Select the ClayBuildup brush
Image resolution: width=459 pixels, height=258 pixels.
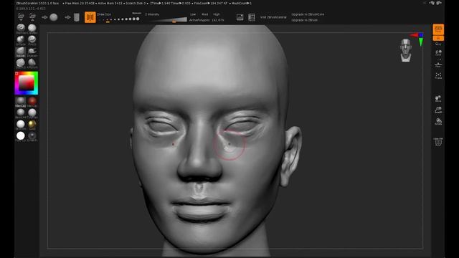click(32, 28)
